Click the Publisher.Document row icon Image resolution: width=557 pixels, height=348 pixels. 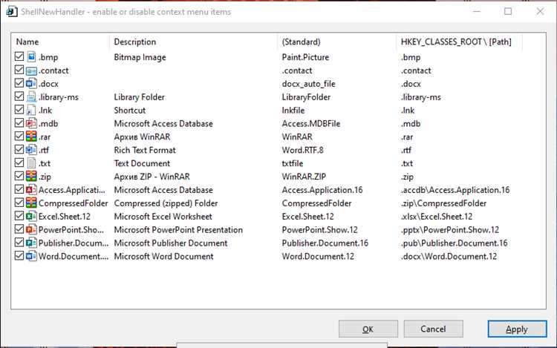coord(31,243)
